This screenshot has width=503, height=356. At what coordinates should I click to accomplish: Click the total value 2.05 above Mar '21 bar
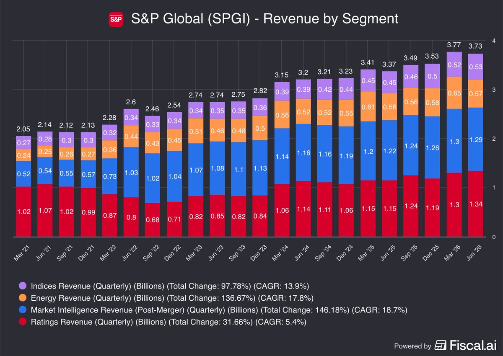[23, 130]
